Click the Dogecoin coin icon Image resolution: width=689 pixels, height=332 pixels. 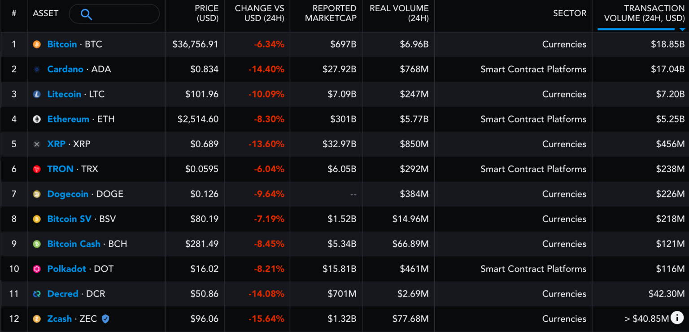[x=37, y=194]
